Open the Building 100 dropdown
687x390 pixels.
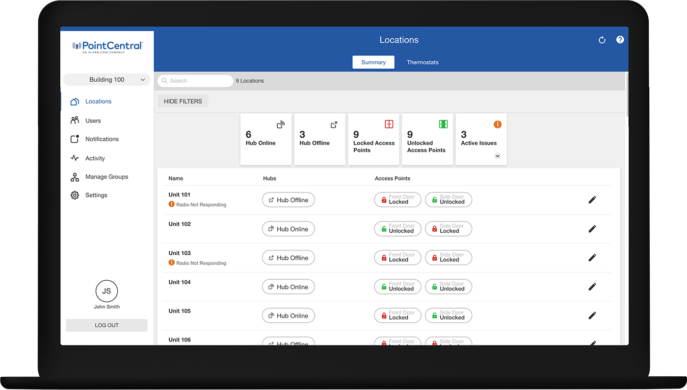[106, 80]
